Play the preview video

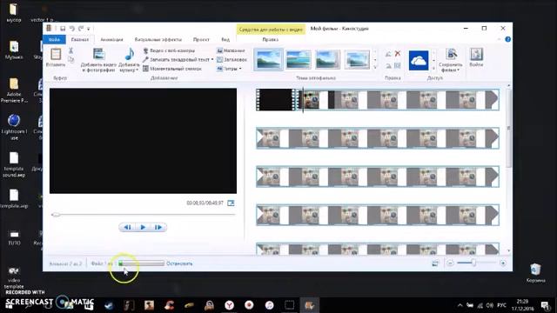coord(143,227)
